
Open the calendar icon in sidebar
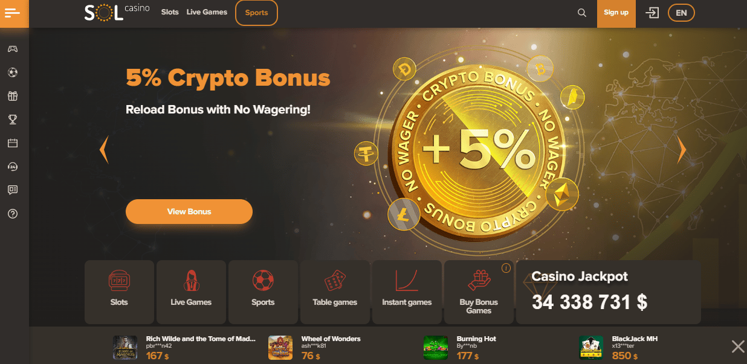click(x=13, y=143)
